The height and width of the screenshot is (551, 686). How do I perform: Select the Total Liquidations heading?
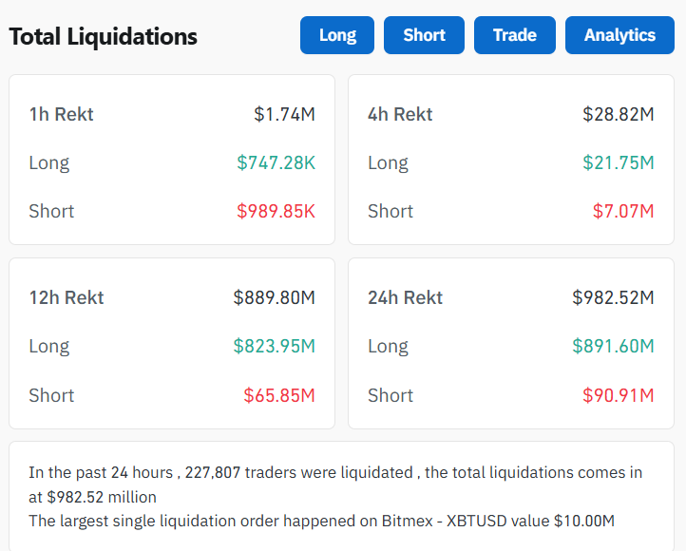click(x=103, y=37)
